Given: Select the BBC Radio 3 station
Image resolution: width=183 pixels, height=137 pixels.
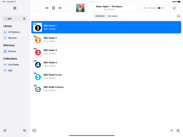Looking at the screenshot, I should click(106, 52).
